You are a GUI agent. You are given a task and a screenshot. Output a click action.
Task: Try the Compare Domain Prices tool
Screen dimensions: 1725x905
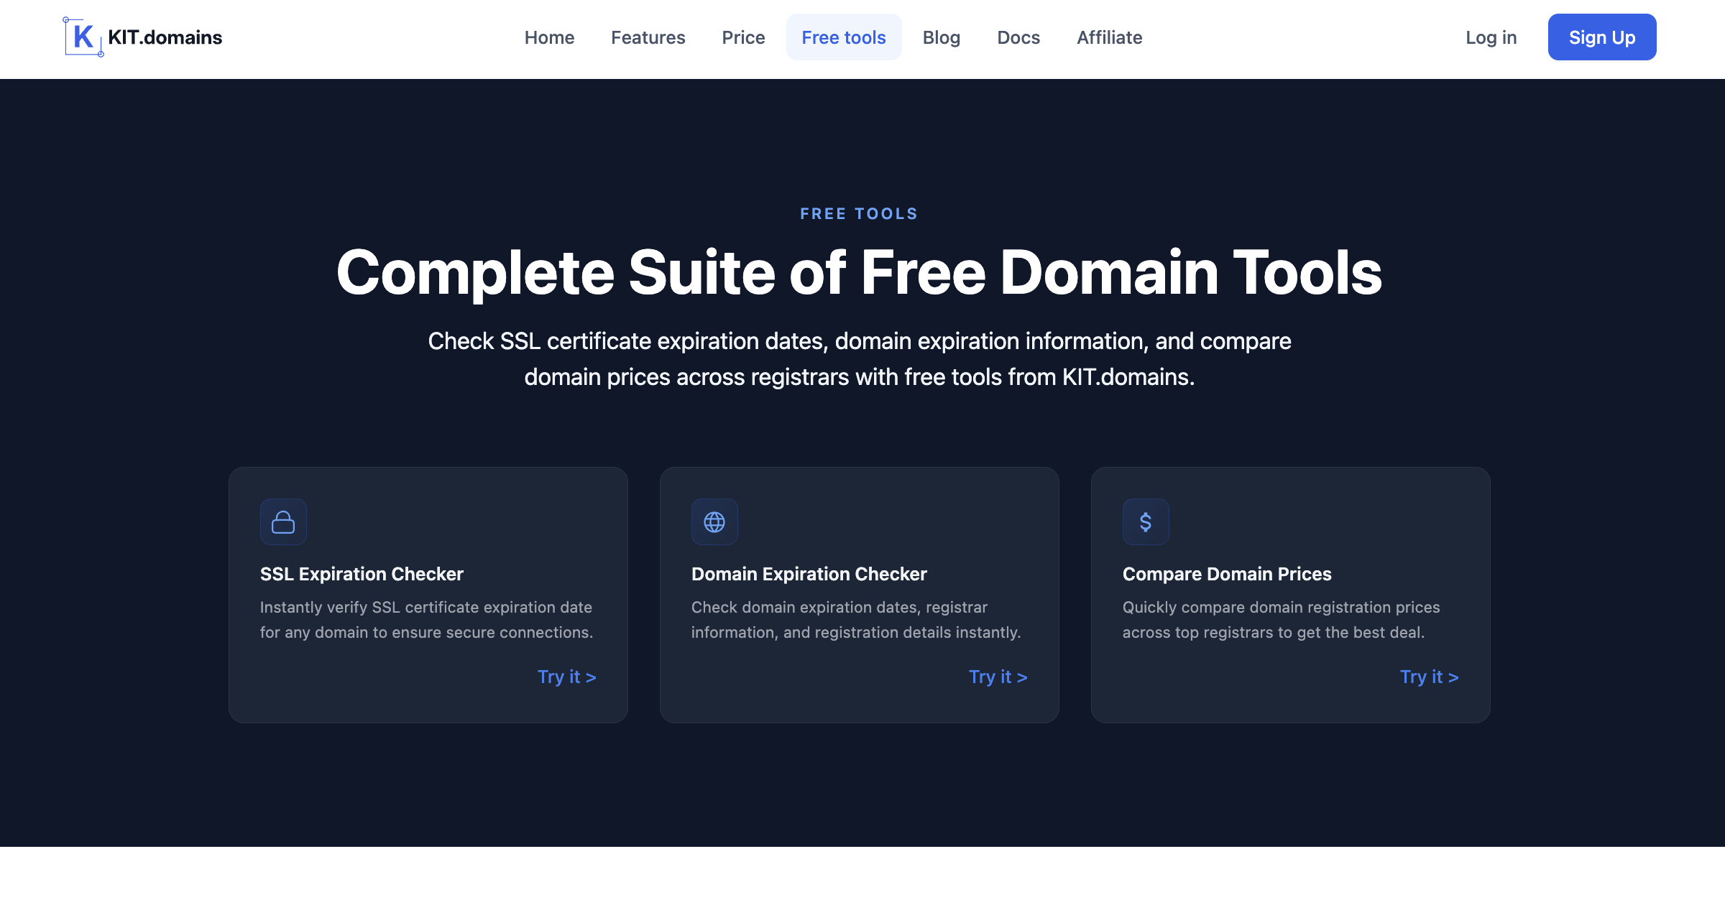1430,677
